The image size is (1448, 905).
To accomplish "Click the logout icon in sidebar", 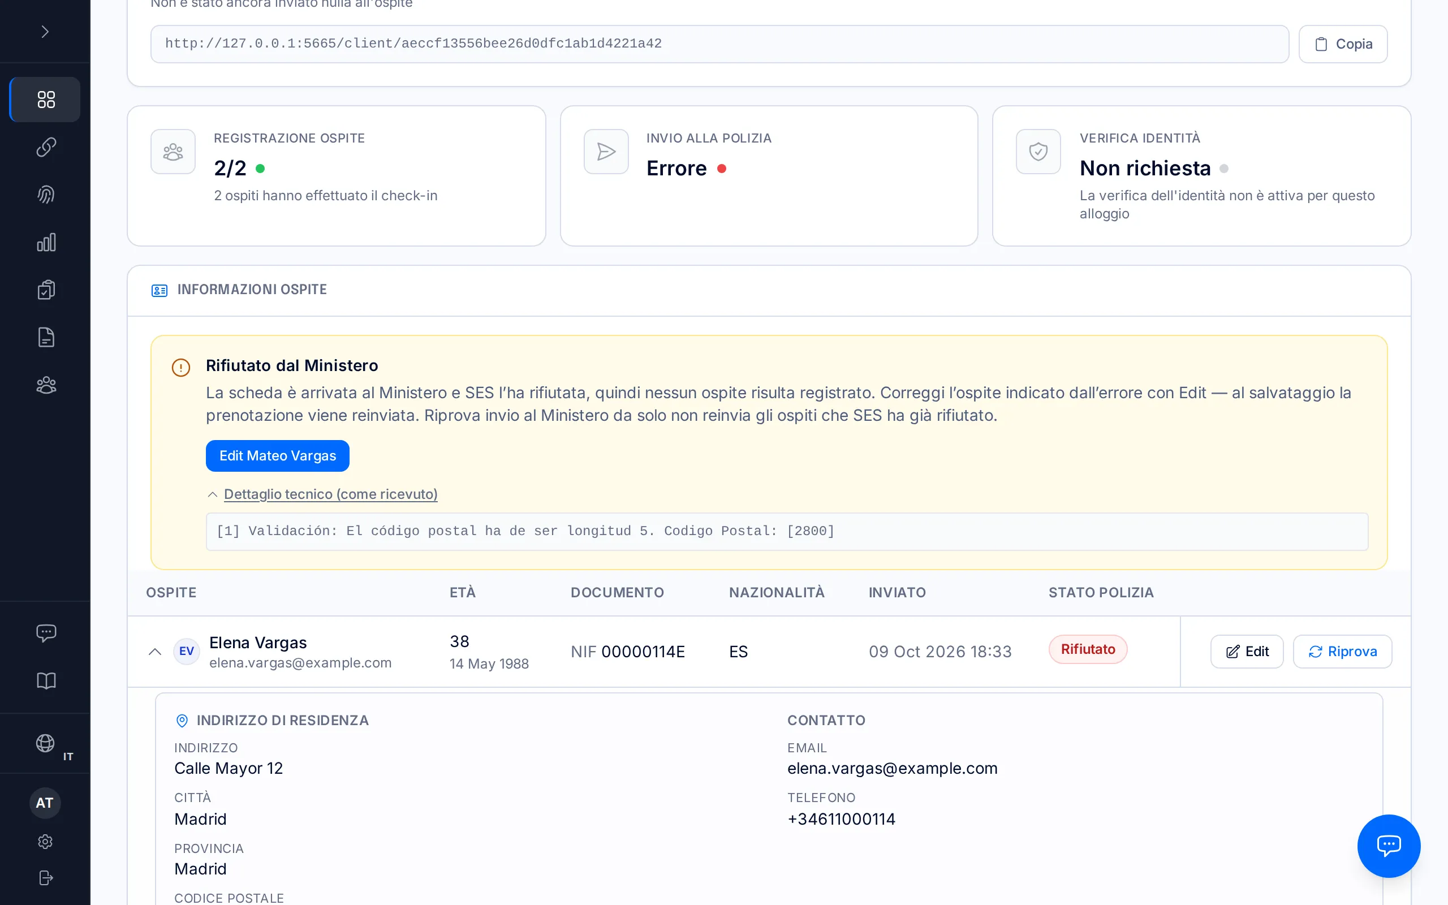I will tap(45, 877).
